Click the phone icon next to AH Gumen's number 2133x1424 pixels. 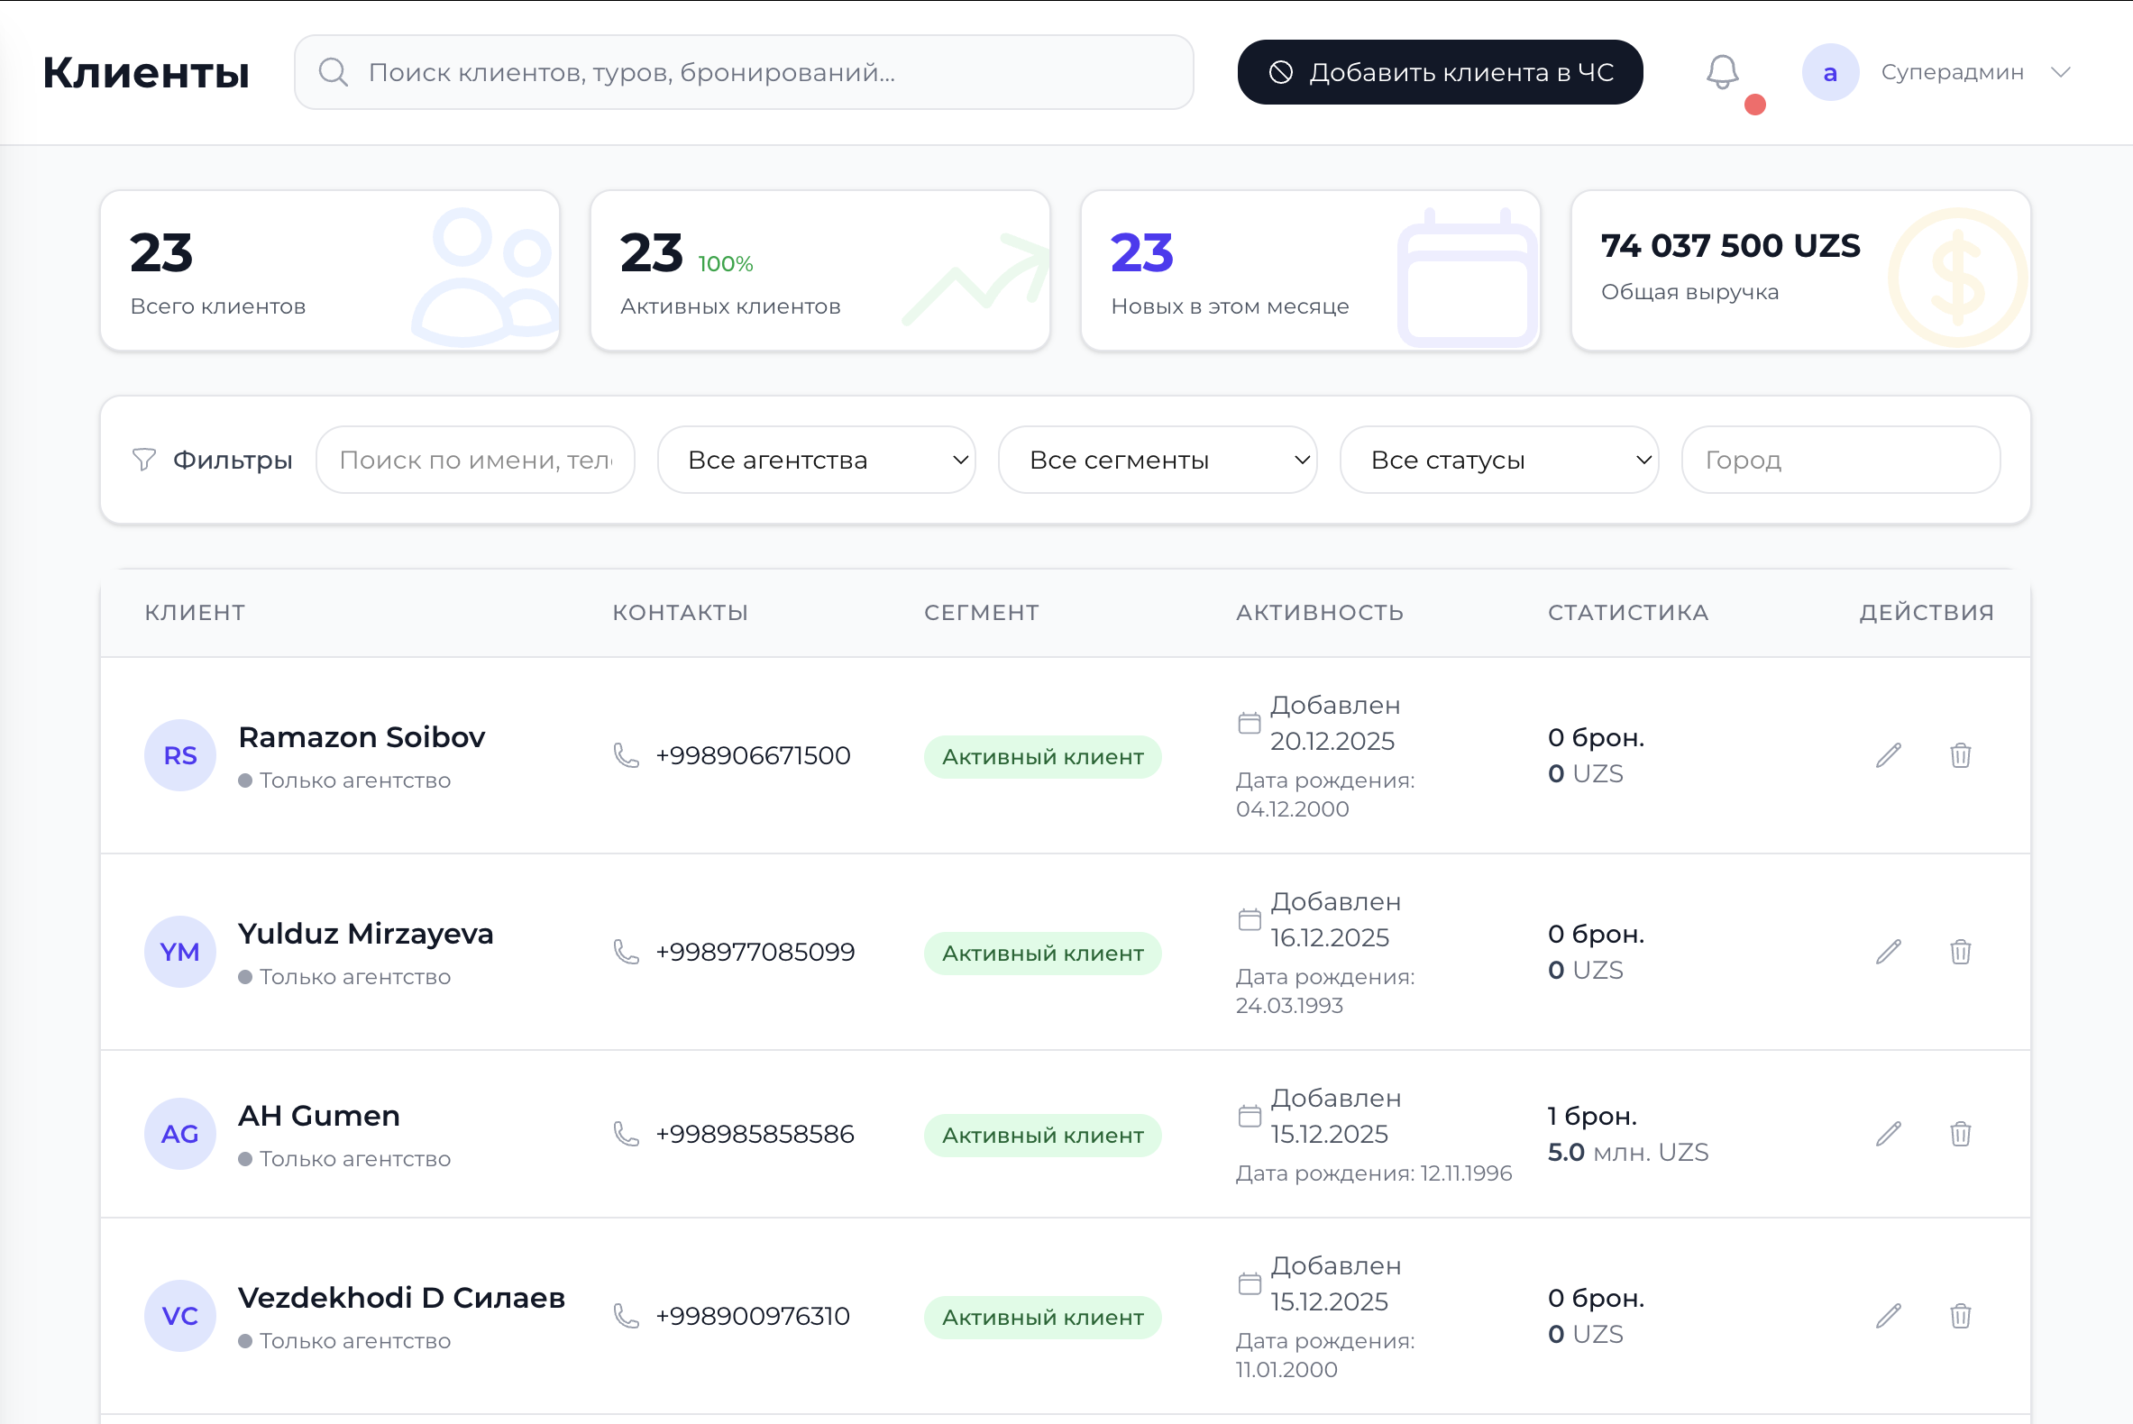[x=624, y=1135]
